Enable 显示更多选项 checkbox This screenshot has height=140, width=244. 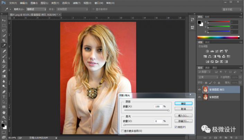point(122,131)
